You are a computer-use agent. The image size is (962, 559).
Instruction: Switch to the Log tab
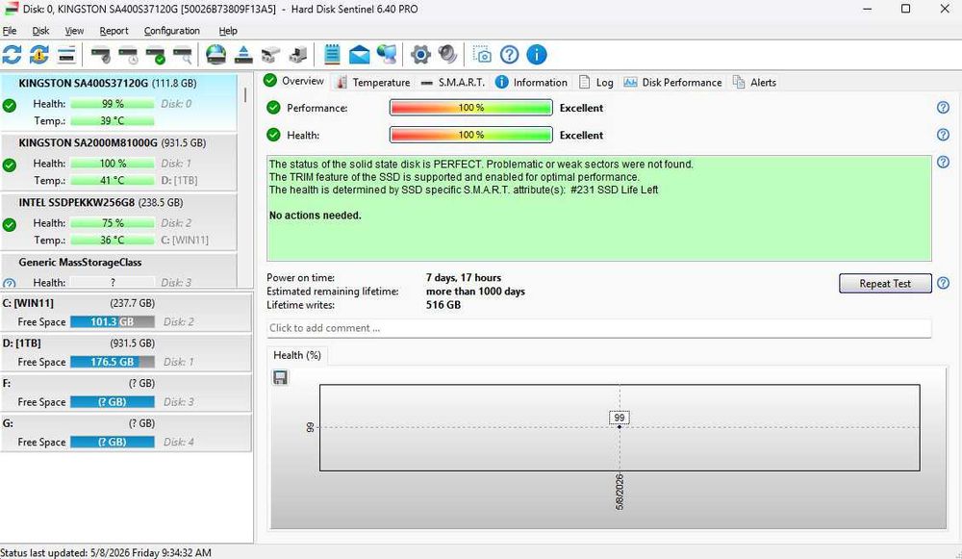point(596,82)
